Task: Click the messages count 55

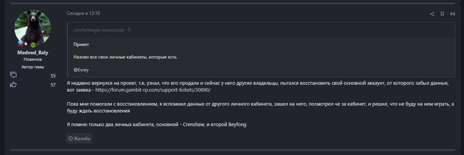Action: click(x=53, y=76)
